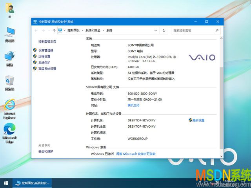The image size is (251, 188).
Task: Read the Microsoft 软件许可条款 link
Action: [x=136, y=154]
